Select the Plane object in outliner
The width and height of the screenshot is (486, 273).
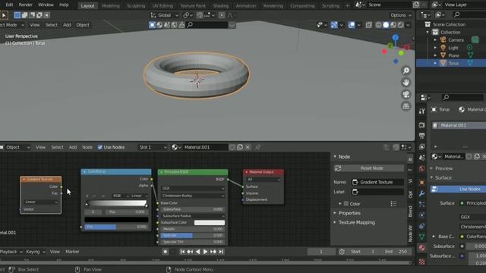click(x=453, y=55)
